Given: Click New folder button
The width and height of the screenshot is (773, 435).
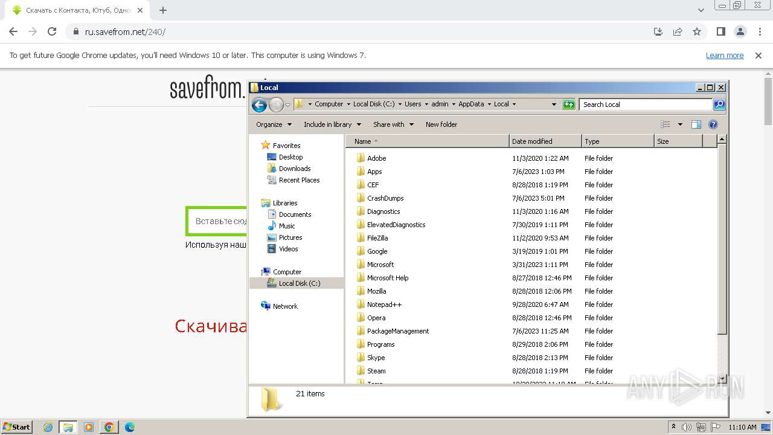Looking at the screenshot, I should pos(441,124).
